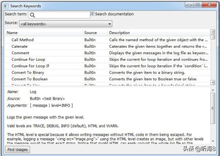Click keyword list scrollbar down arrow
Image resolution: width=220 pixels, height=156 pixels.
(x=213, y=82)
